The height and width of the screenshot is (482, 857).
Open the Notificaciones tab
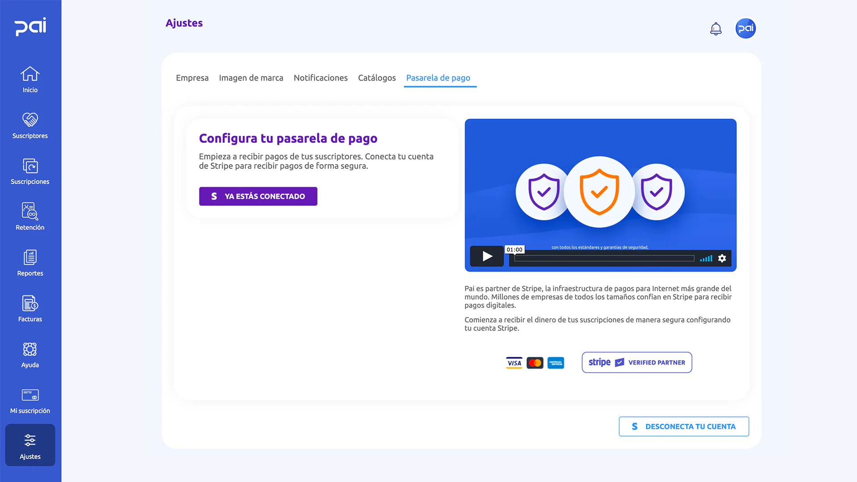click(x=320, y=78)
